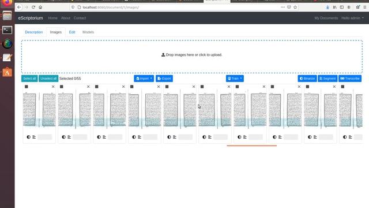The image size is (369, 208).
Task: Click the browser Back arrow
Action: (19, 8)
